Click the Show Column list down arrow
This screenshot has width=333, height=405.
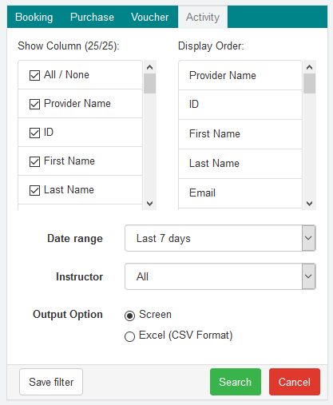pos(149,204)
